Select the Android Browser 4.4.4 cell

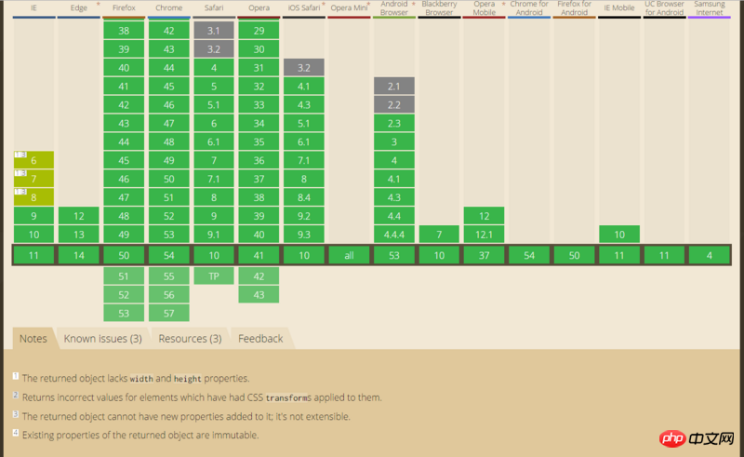(x=394, y=235)
